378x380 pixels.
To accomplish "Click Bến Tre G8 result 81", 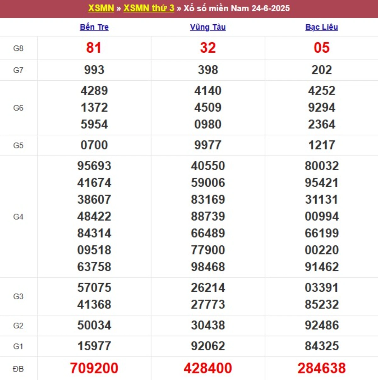I will coord(94,48).
